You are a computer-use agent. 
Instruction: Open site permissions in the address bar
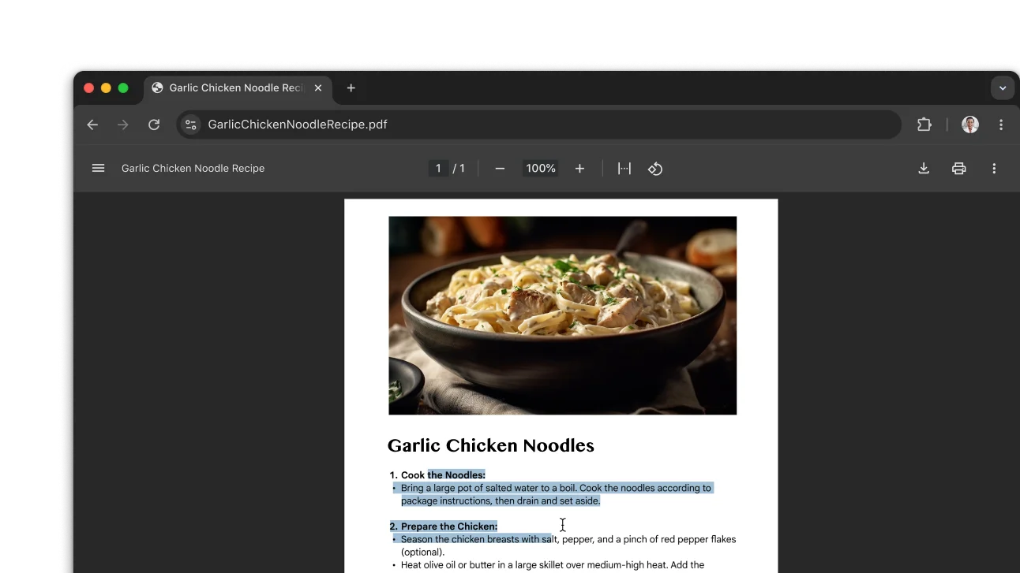[x=190, y=125]
